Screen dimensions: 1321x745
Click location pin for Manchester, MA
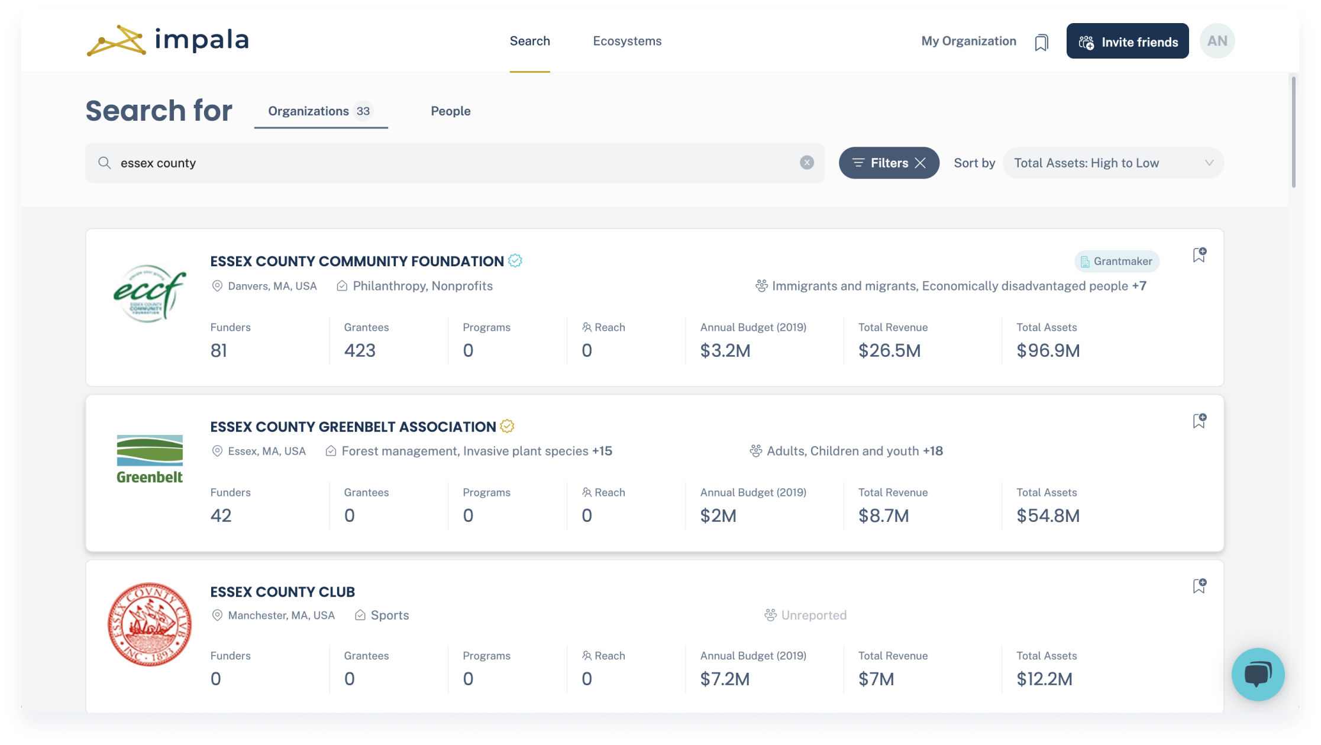217,615
